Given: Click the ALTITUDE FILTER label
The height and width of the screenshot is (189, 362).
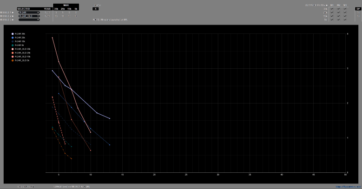Looking at the screenshot, I should (313, 5).
